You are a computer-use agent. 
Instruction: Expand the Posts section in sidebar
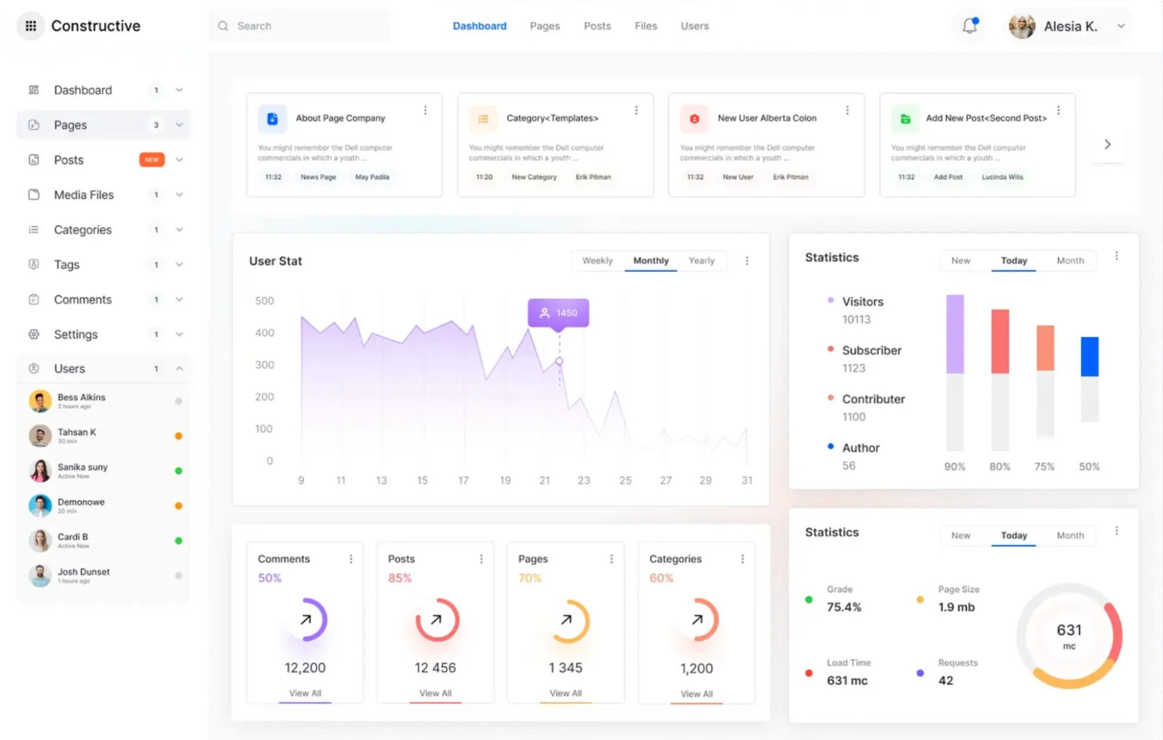tap(180, 159)
